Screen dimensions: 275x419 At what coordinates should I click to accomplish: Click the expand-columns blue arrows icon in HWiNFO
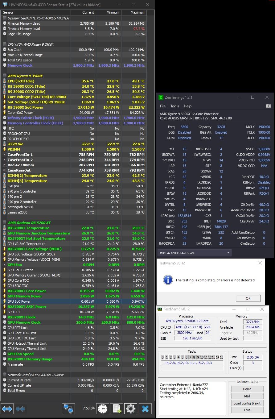point(7,409)
